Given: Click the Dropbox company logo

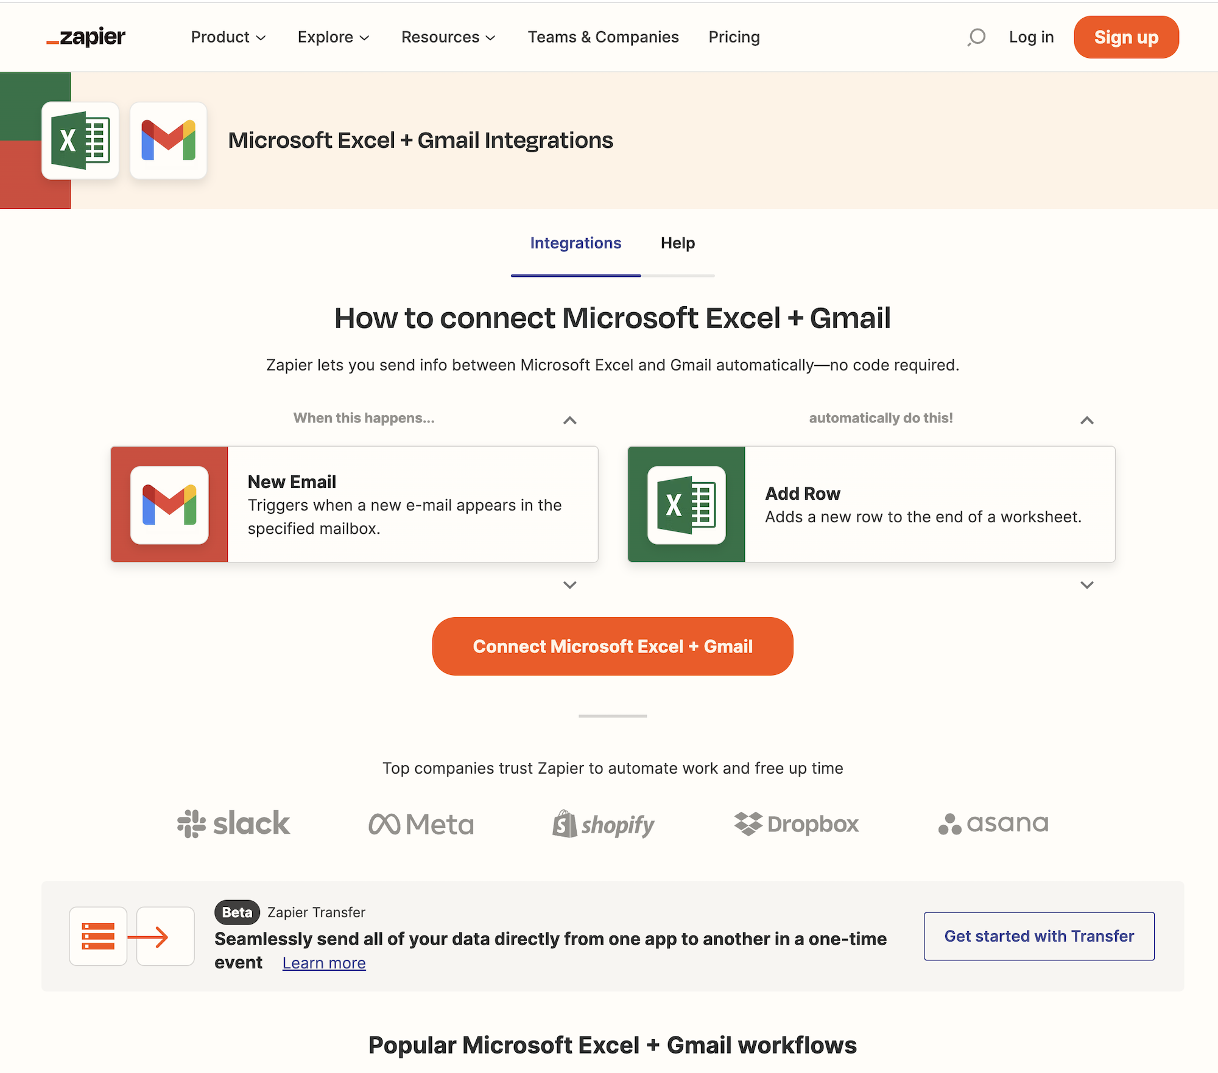Looking at the screenshot, I should point(797,824).
